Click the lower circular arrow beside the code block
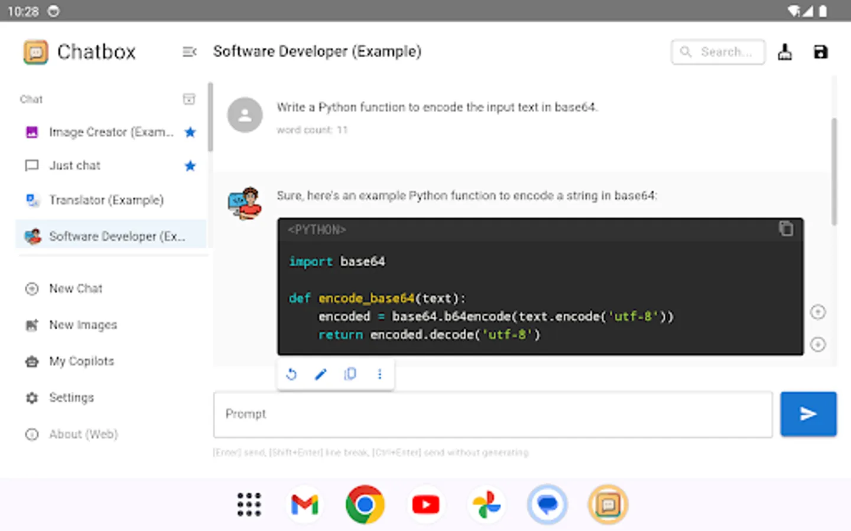This screenshot has height=531, width=851. click(818, 344)
